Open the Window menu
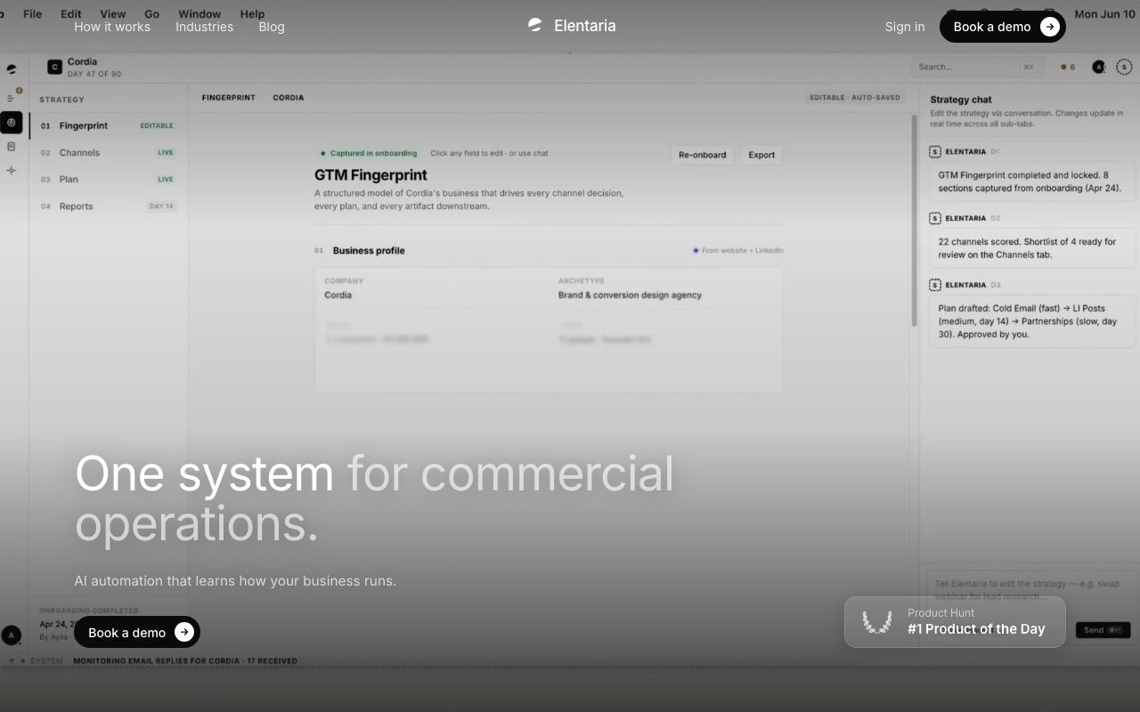 pos(199,13)
